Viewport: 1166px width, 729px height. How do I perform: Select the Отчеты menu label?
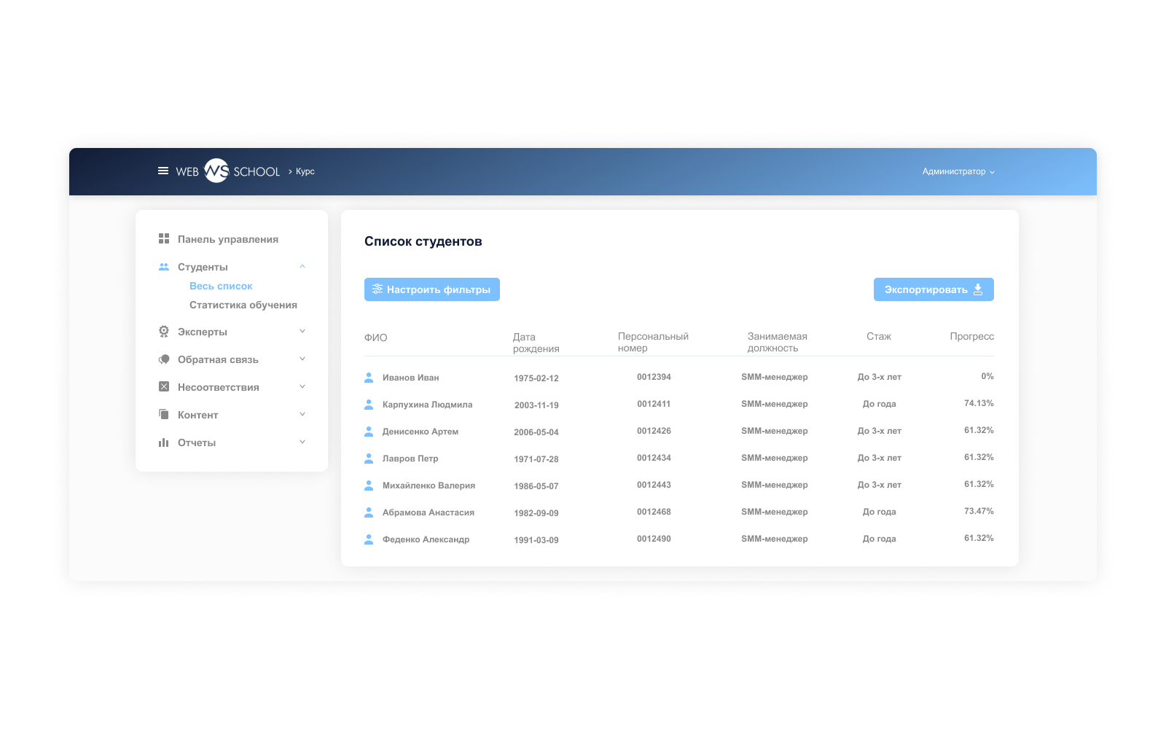(x=197, y=443)
